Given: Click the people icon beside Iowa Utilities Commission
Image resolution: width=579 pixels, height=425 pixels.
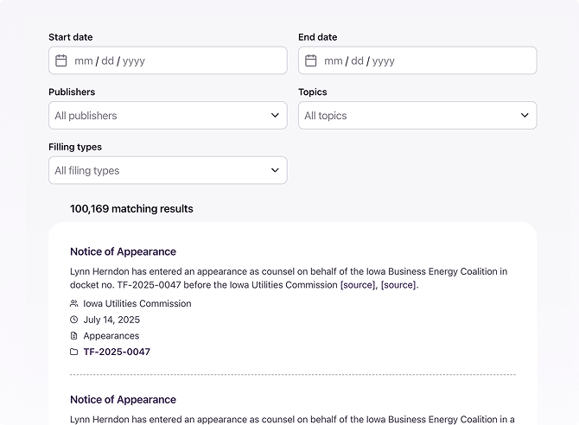Looking at the screenshot, I should [x=73, y=304].
